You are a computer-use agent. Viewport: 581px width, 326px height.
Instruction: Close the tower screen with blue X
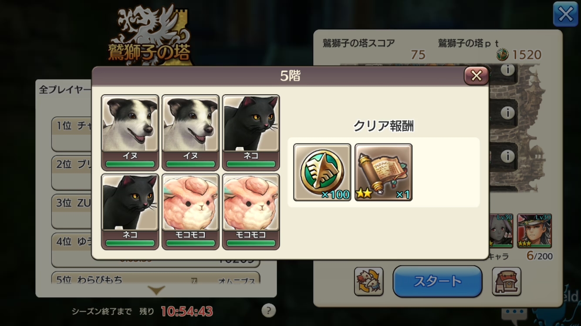pos(565,14)
